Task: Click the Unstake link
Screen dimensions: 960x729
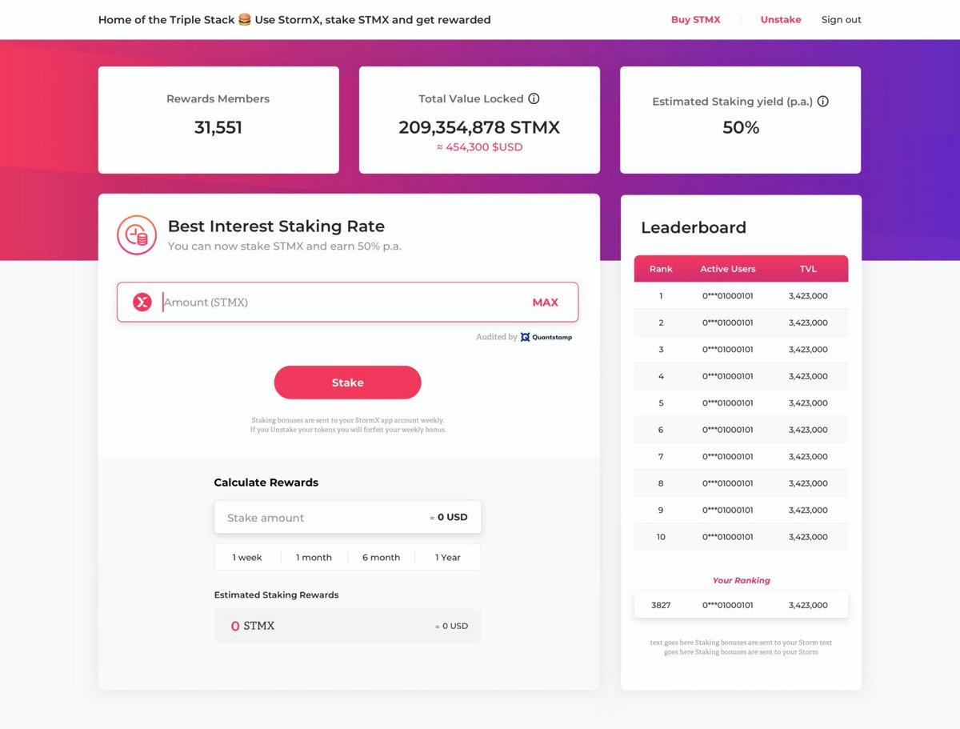Action: 781,19
